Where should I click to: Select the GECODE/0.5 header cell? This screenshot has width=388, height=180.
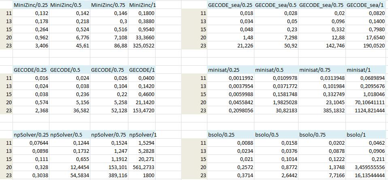tap(70, 70)
